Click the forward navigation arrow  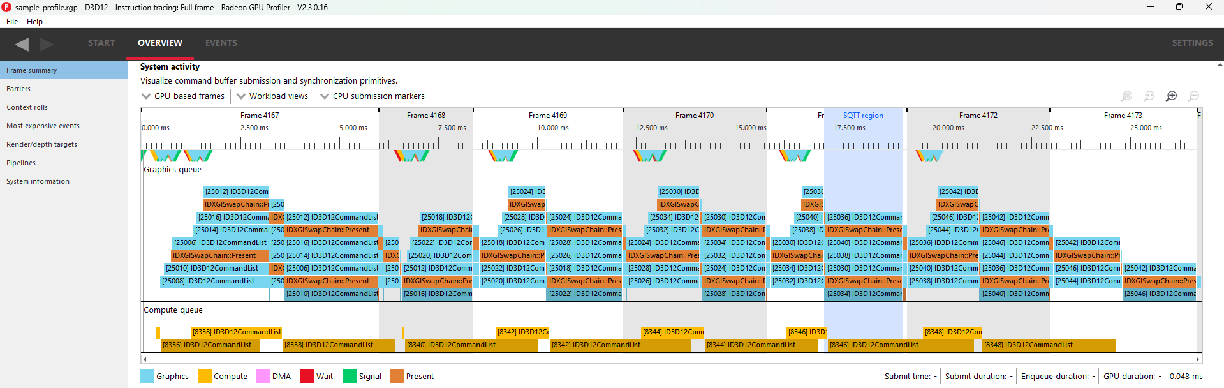pyautogui.click(x=47, y=44)
